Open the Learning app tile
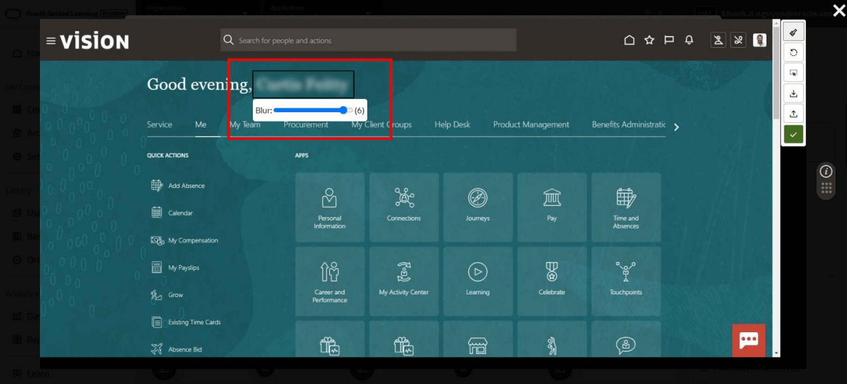 pos(478,281)
